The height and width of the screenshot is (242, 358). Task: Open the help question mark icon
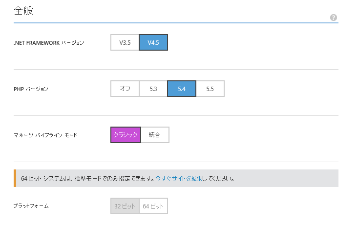tap(334, 18)
